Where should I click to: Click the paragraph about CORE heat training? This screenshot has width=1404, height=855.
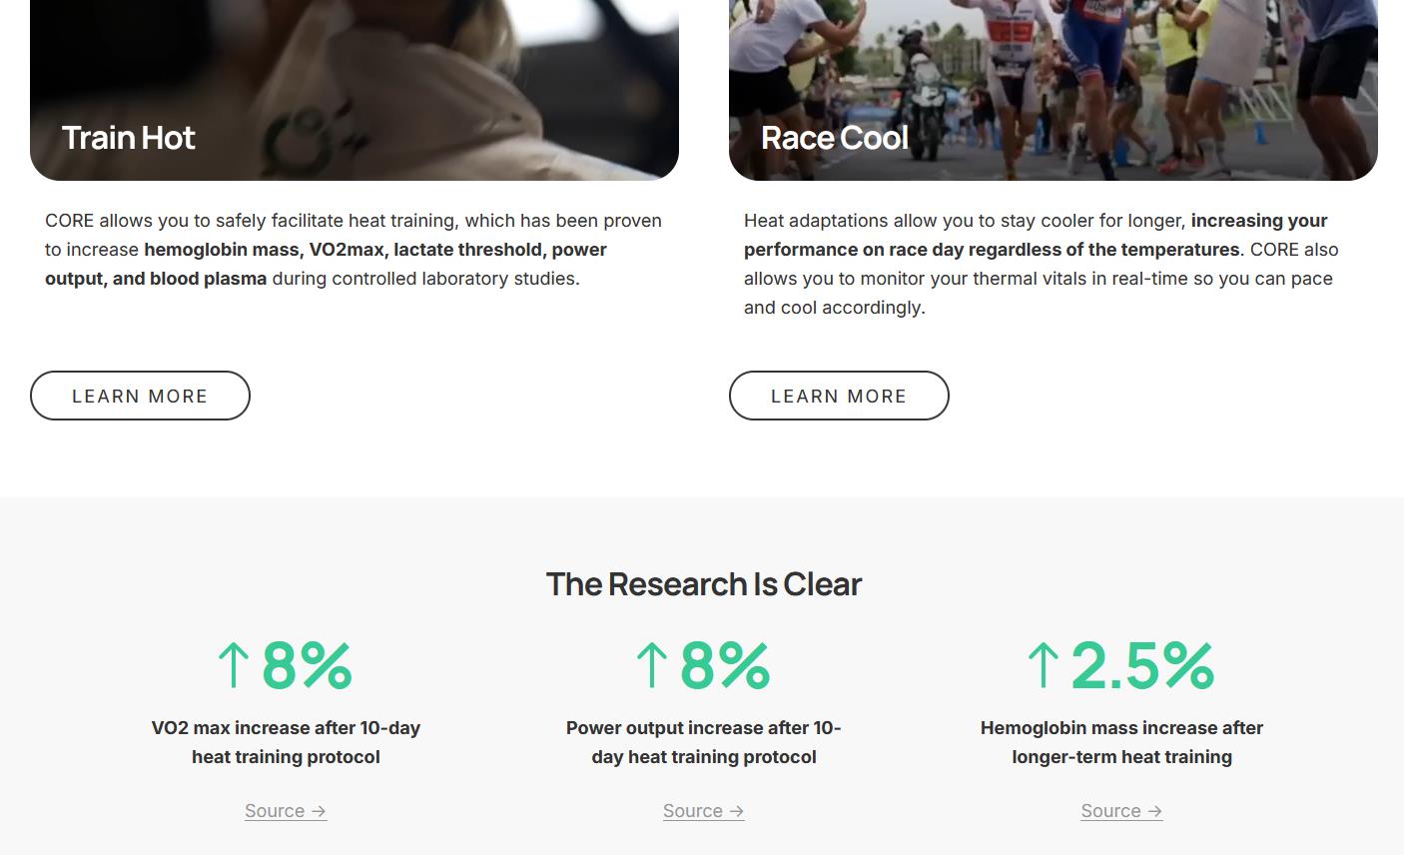(x=353, y=250)
